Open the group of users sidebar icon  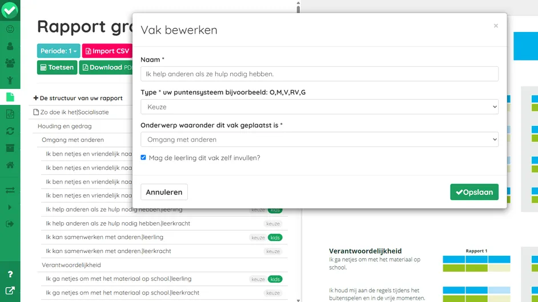(10, 63)
